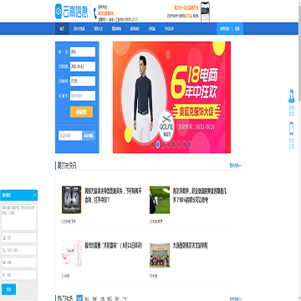Select the active blue carousel dot
This screenshot has width=301, height=301.
point(158,144)
